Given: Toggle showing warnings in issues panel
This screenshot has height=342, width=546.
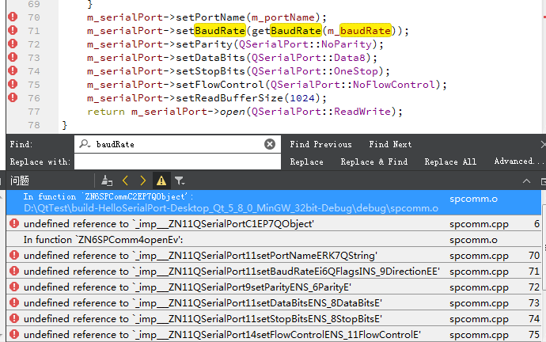Looking at the screenshot, I should tap(161, 180).
